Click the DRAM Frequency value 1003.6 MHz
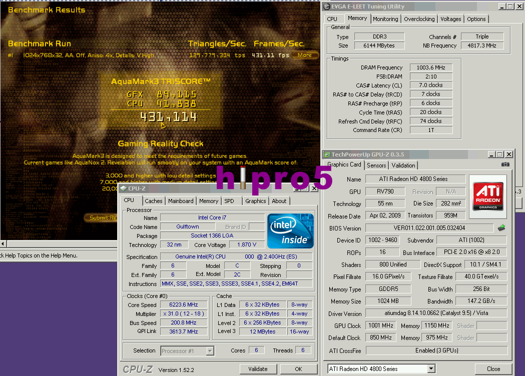Viewport: 525px width, 376px height. (431, 67)
